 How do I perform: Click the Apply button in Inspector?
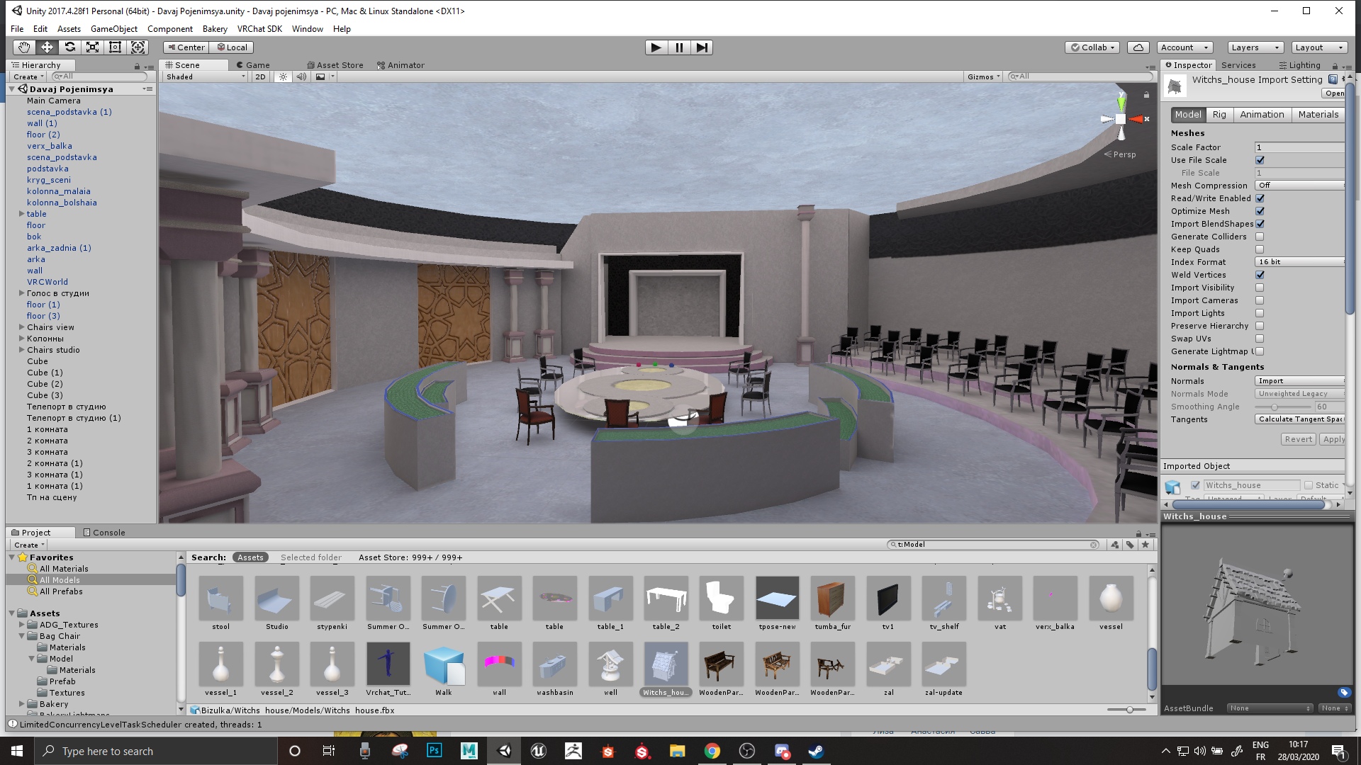[x=1333, y=439]
